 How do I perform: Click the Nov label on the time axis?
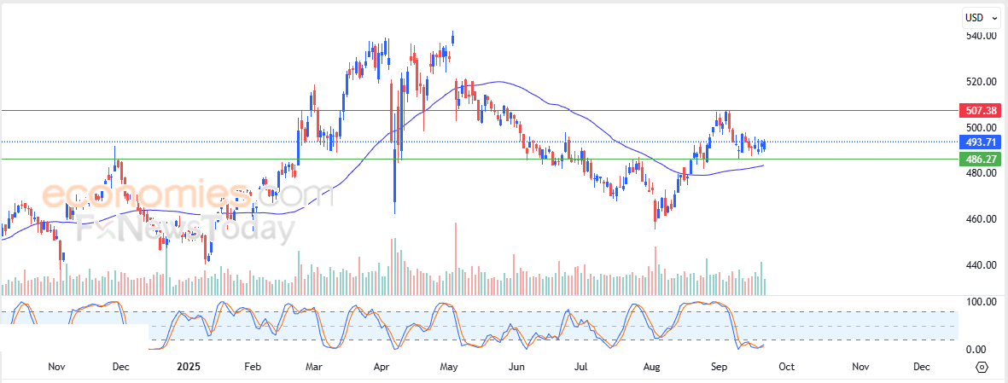tap(57, 367)
